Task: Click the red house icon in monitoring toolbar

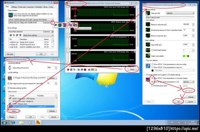Action: tap(85, 70)
